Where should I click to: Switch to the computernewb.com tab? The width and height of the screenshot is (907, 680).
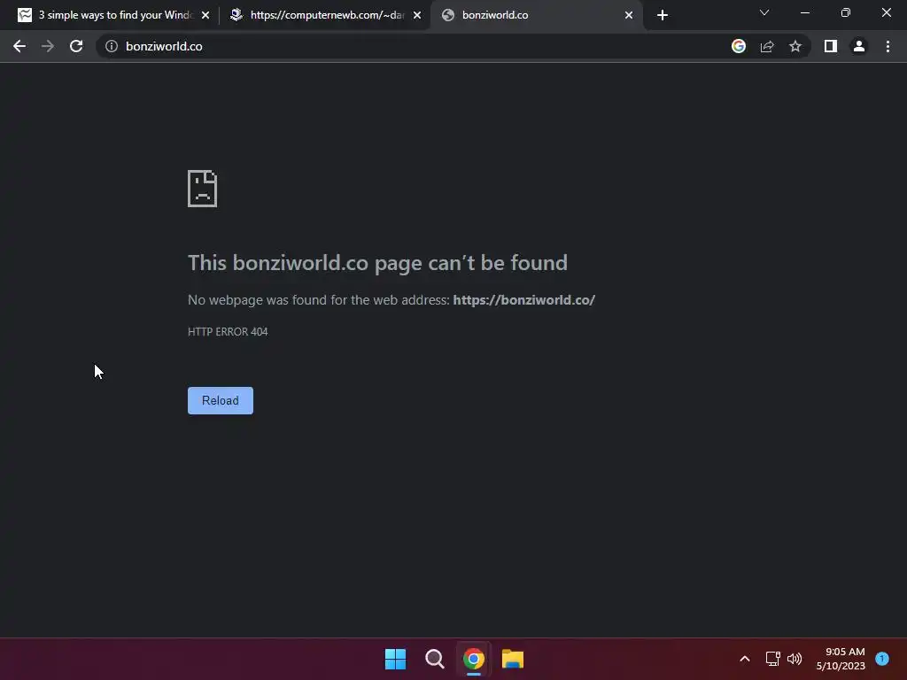pos(326,15)
